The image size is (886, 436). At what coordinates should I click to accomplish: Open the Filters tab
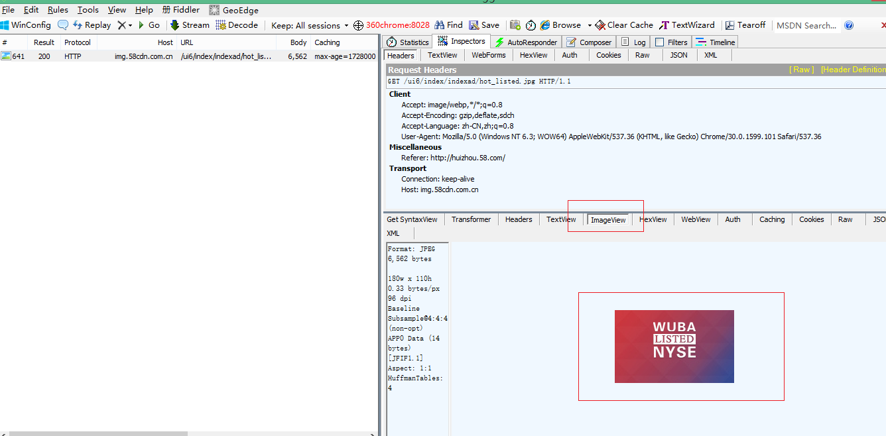coord(671,42)
